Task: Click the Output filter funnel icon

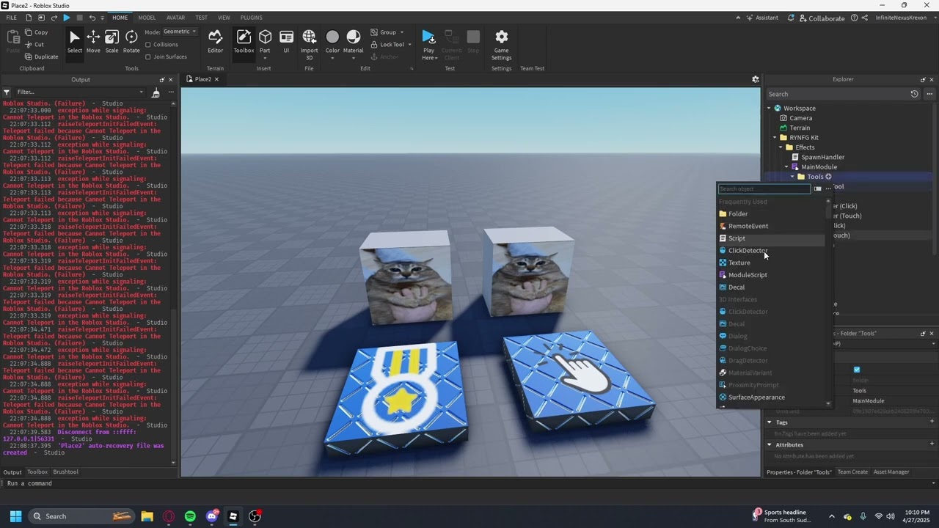Action: pos(7,92)
